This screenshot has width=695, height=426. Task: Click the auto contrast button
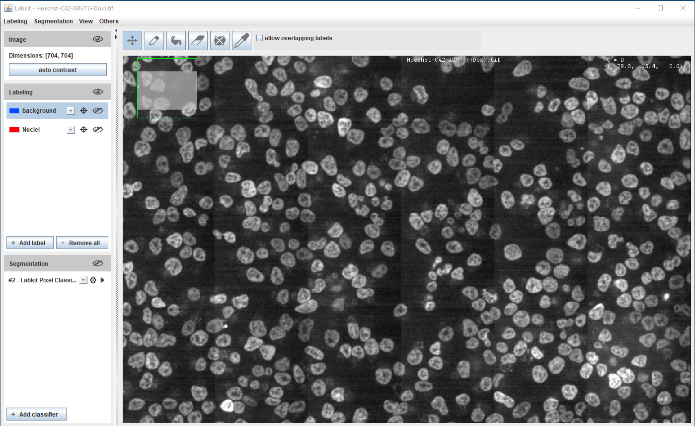tap(58, 70)
